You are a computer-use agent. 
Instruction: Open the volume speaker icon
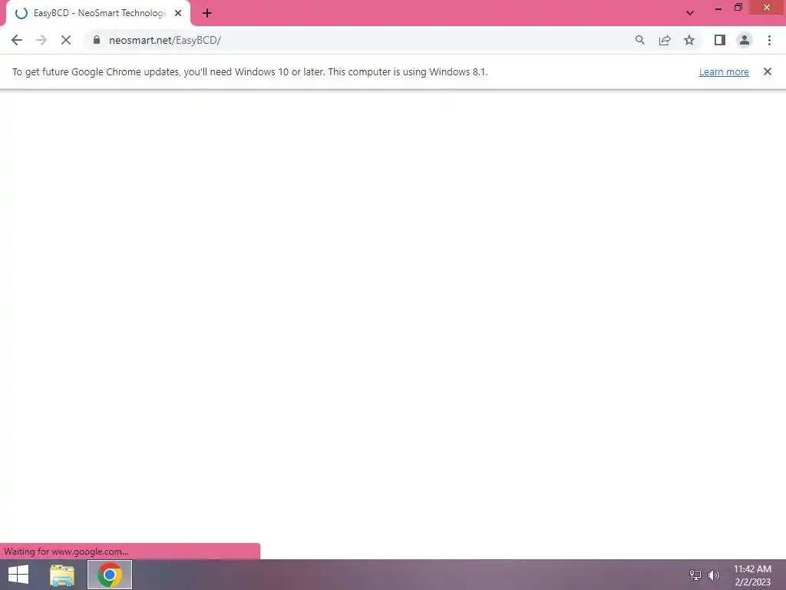pyautogui.click(x=714, y=575)
